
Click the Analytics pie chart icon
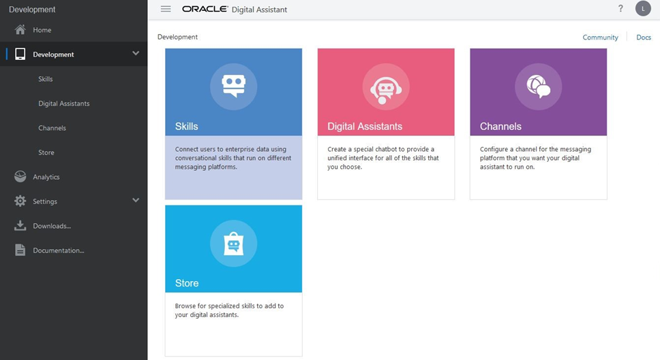pos(20,176)
